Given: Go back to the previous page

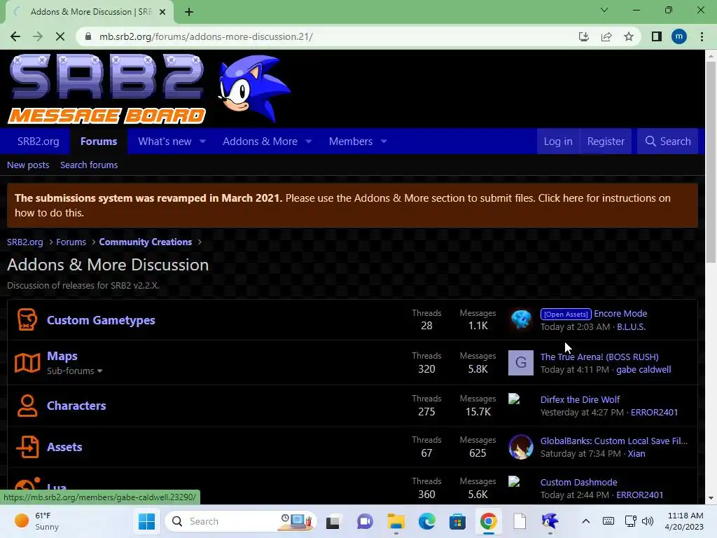Looking at the screenshot, I should (x=15, y=36).
